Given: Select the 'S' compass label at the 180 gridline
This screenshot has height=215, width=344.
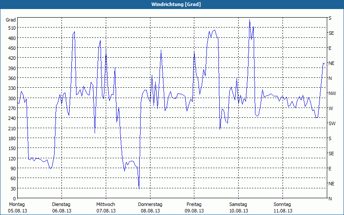Looking at the screenshot, I should (x=330, y=138).
